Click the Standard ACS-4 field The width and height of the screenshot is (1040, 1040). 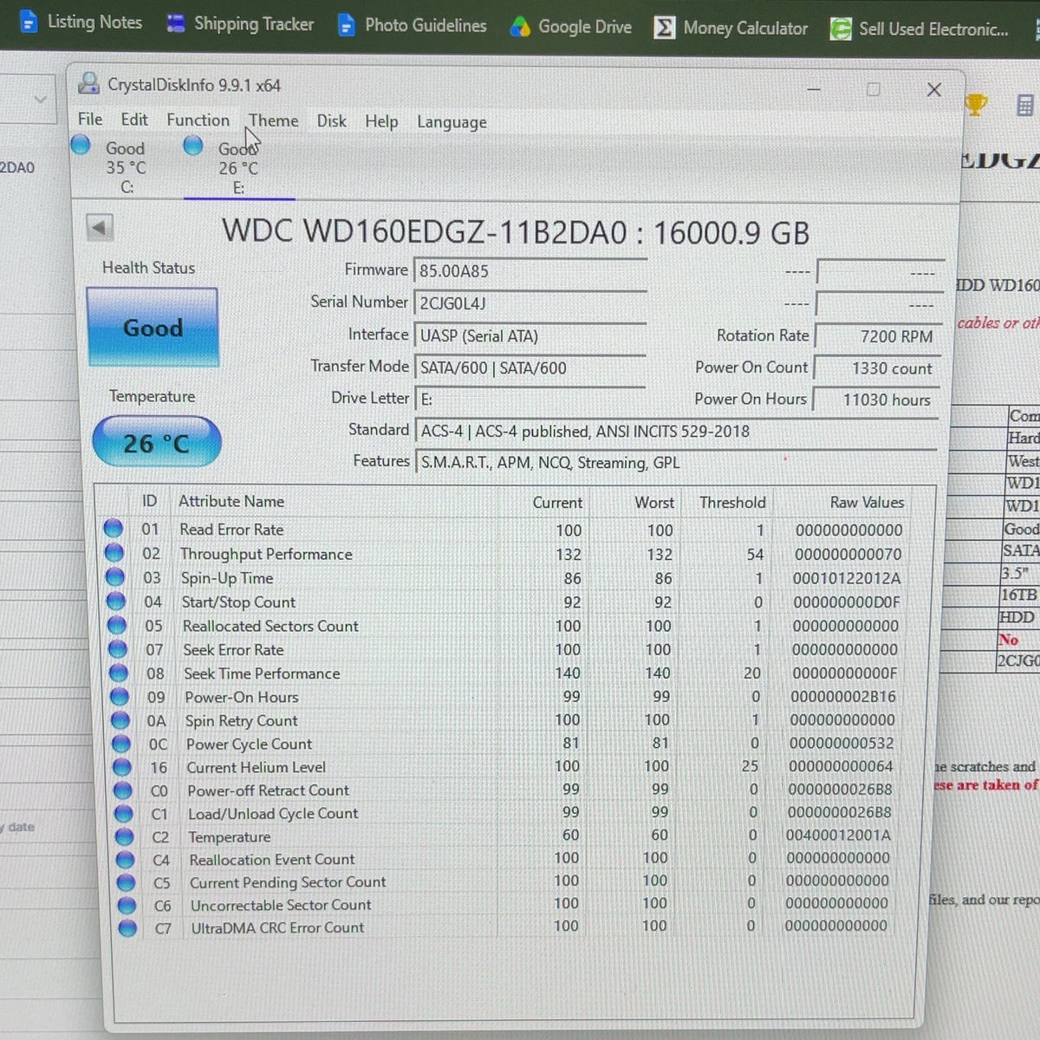coord(677,431)
